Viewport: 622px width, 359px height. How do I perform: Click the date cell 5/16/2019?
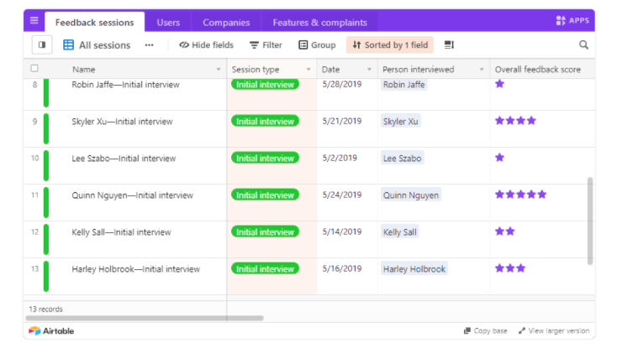pos(342,268)
